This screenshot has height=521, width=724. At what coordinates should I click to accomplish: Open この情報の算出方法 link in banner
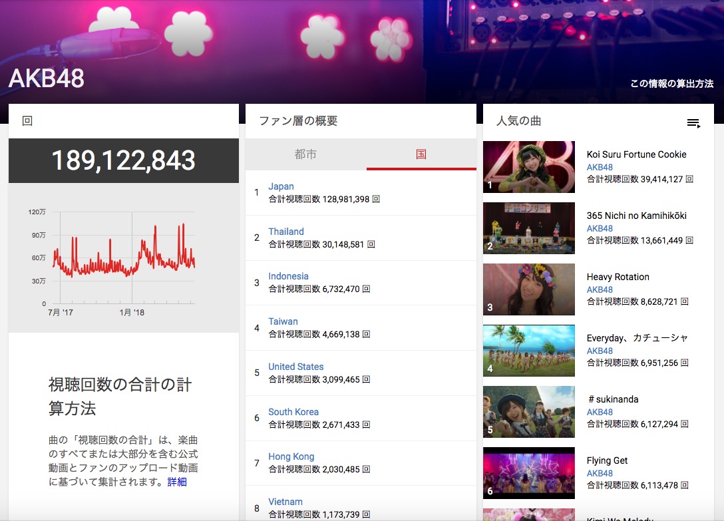672,84
